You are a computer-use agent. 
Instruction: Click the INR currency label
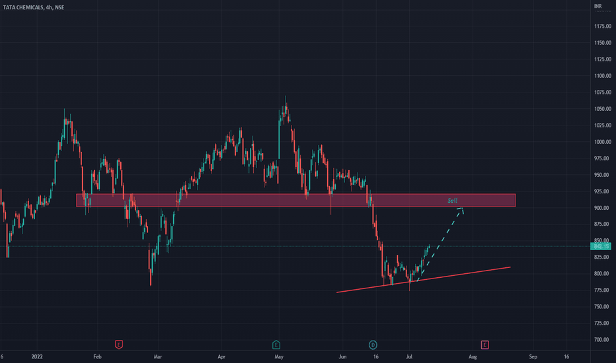pos(597,6)
